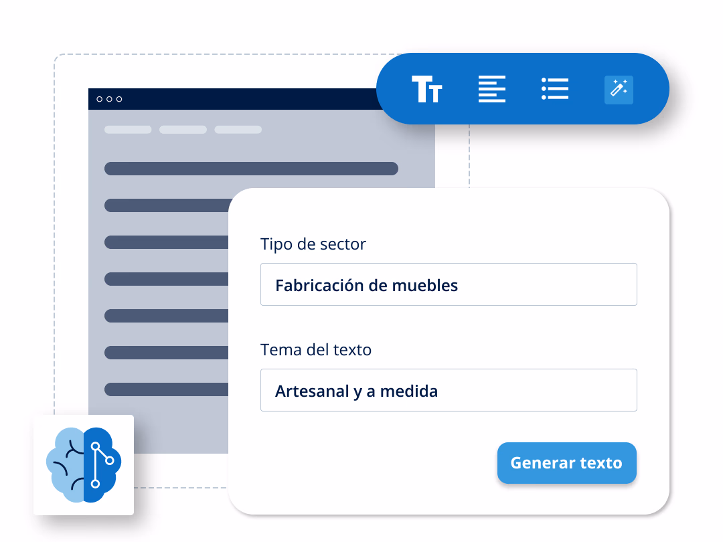723x542 pixels.
Task: Open the magic wand AI tool
Action: [619, 90]
